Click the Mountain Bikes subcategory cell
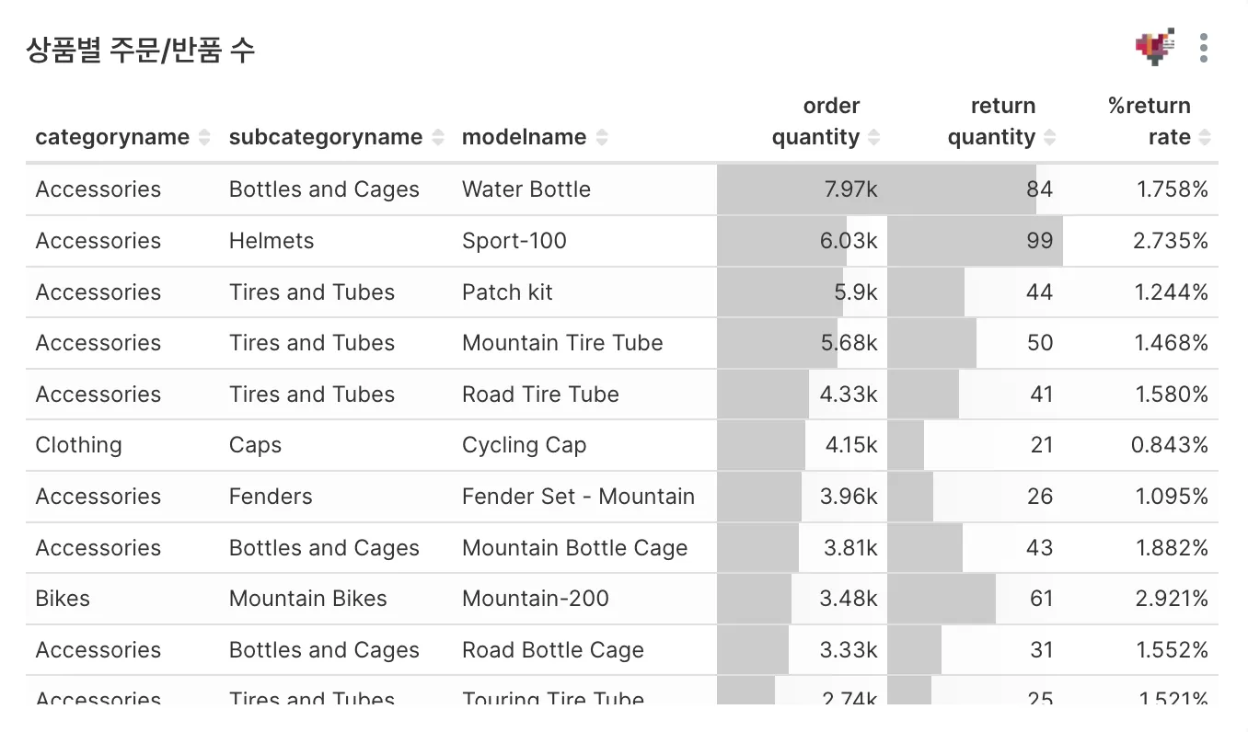1248x732 pixels. click(x=307, y=599)
